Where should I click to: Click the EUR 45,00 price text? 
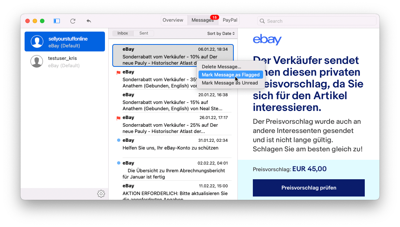309,169
